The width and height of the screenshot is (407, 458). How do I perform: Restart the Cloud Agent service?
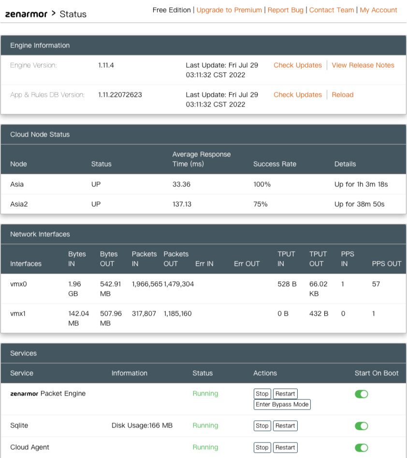285,447
